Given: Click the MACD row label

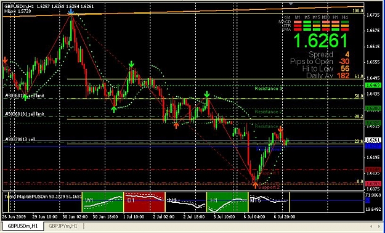Looking at the screenshot, I should coord(285,22).
